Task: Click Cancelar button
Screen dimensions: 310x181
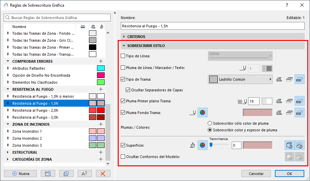Action: (256, 174)
